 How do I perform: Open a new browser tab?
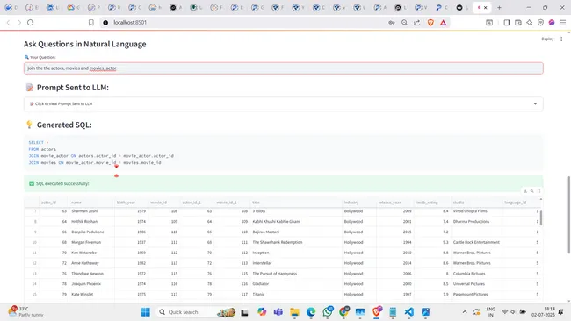499,7
